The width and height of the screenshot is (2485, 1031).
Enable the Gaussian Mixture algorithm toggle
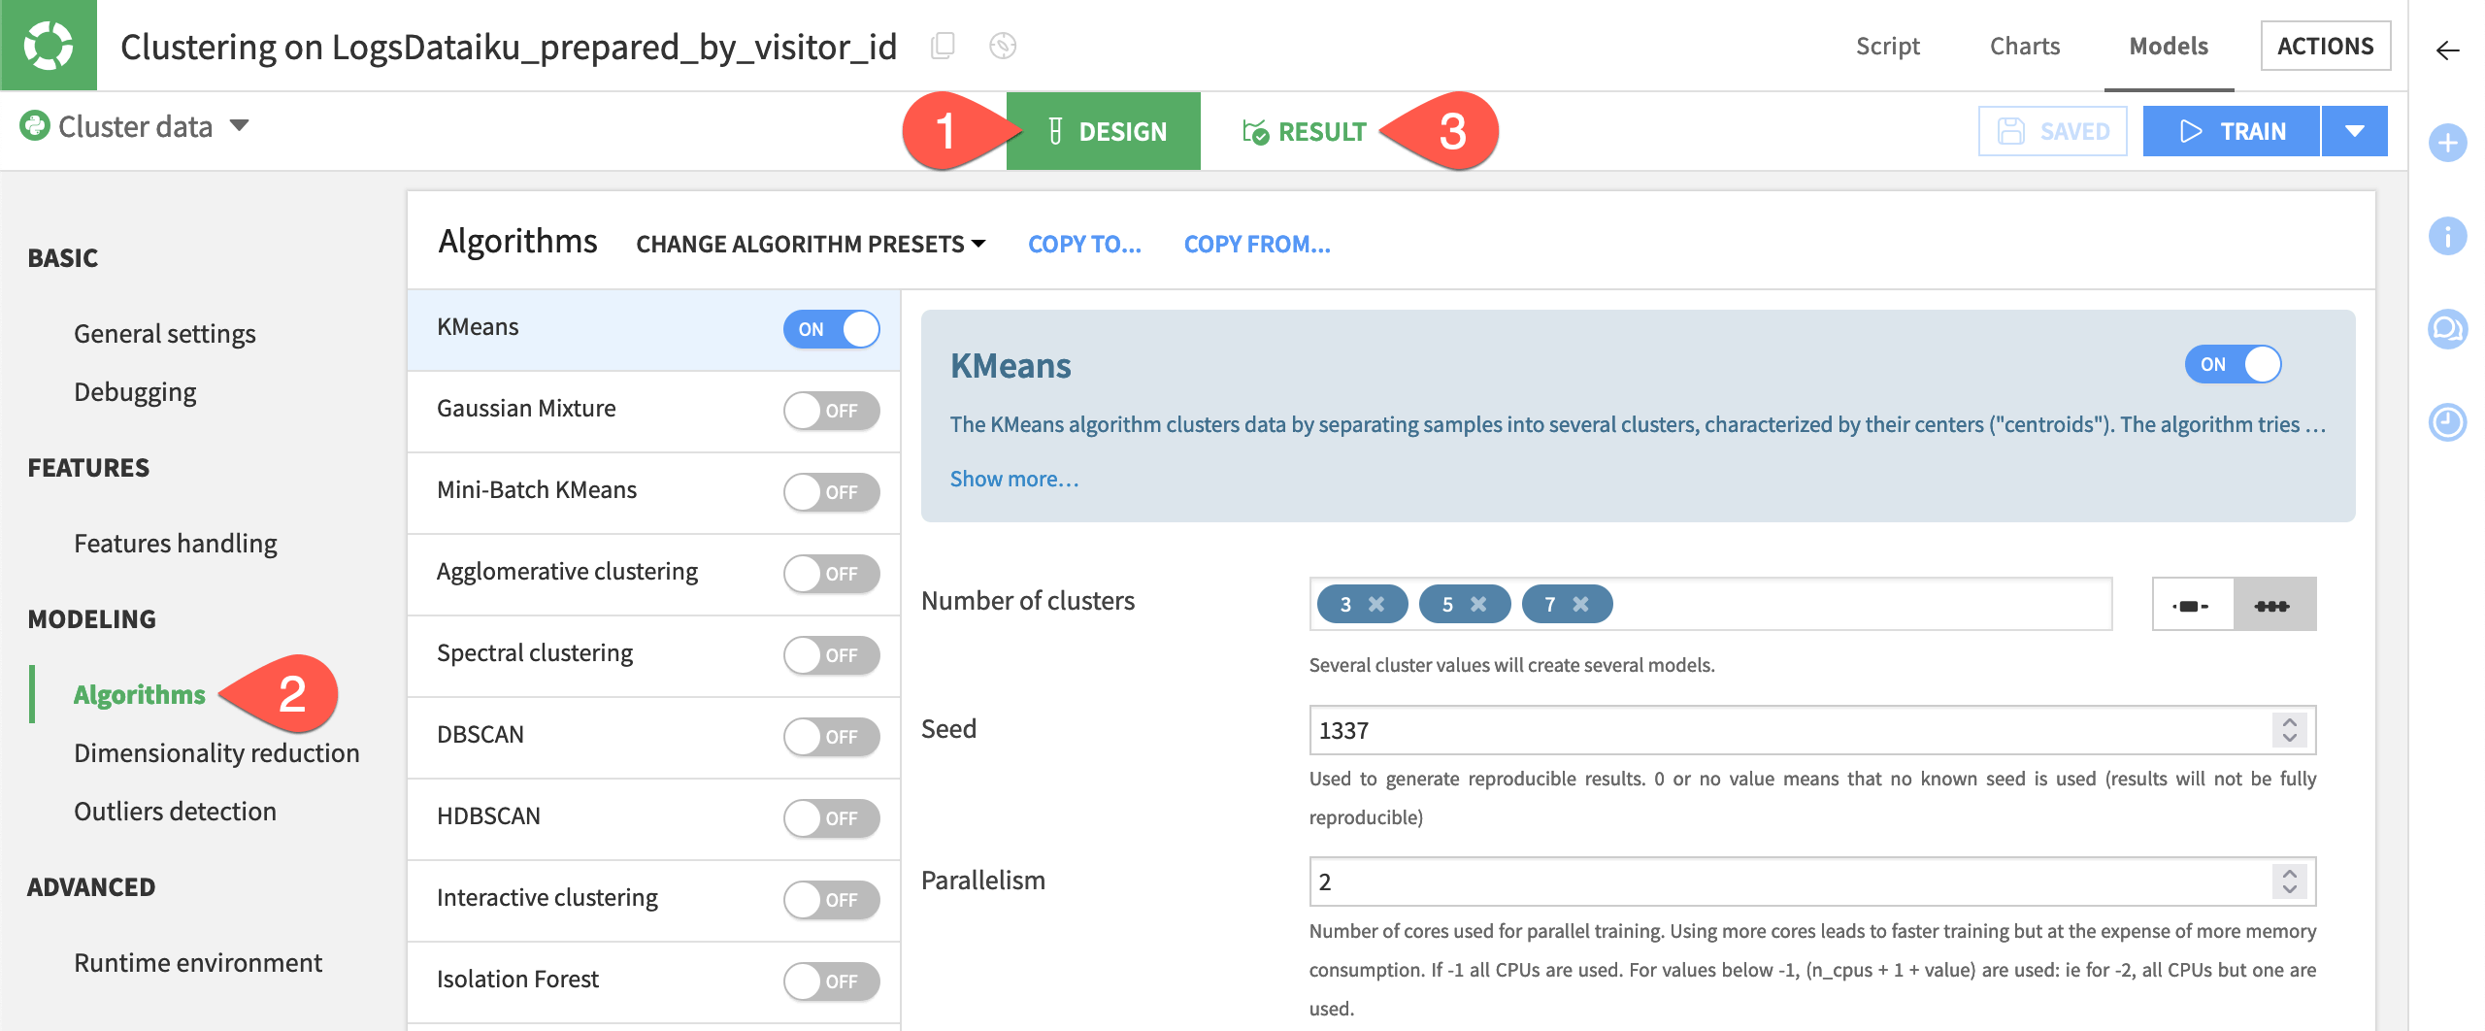click(831, 411)
